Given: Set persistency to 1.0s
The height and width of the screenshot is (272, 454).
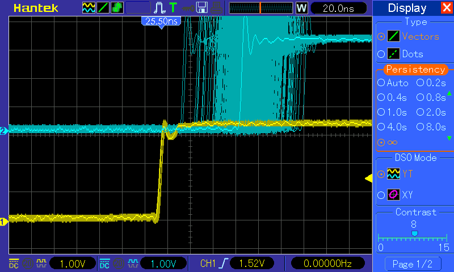Looking at the screenshot, I should (x=381, y=112).
